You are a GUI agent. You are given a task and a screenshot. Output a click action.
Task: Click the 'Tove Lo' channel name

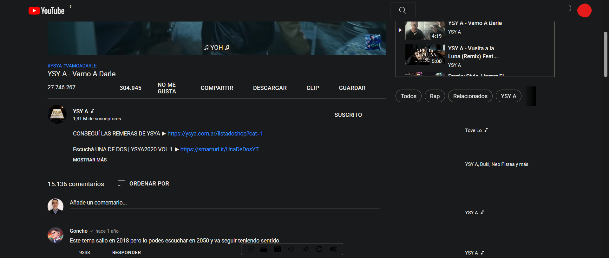coord(473,130)
